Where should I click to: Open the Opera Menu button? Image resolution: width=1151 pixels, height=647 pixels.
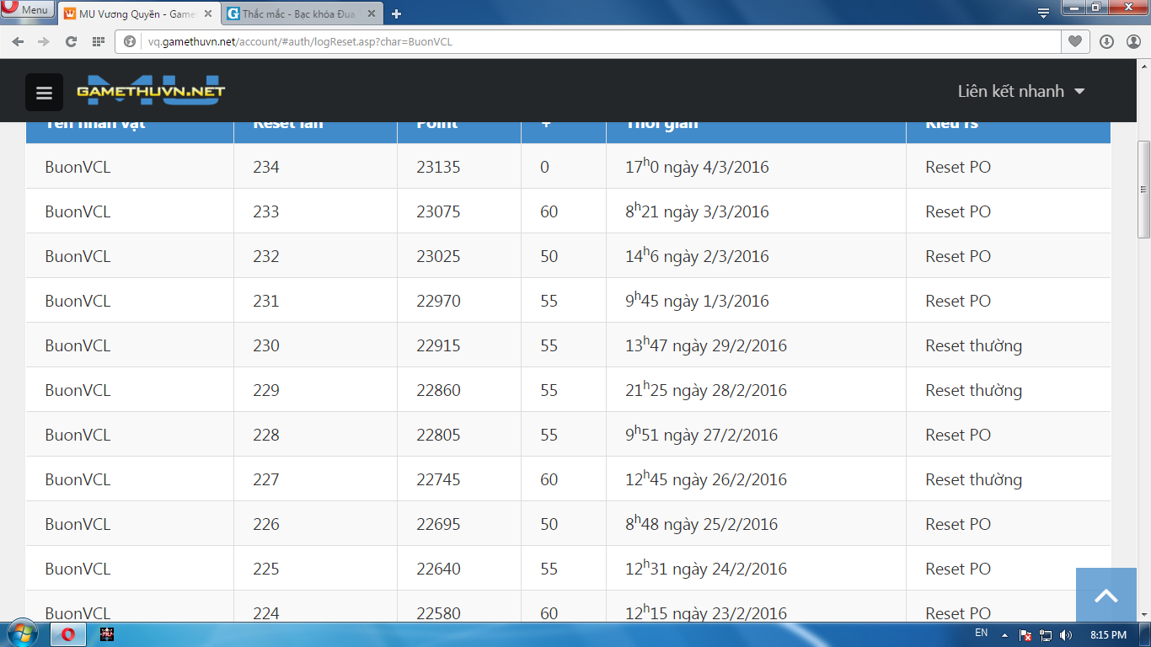pos(27,10)
